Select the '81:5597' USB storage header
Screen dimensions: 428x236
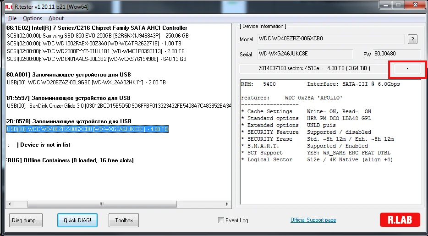[68, 98]
